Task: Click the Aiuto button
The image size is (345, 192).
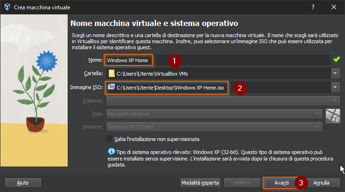Action: tap(23, 183)
